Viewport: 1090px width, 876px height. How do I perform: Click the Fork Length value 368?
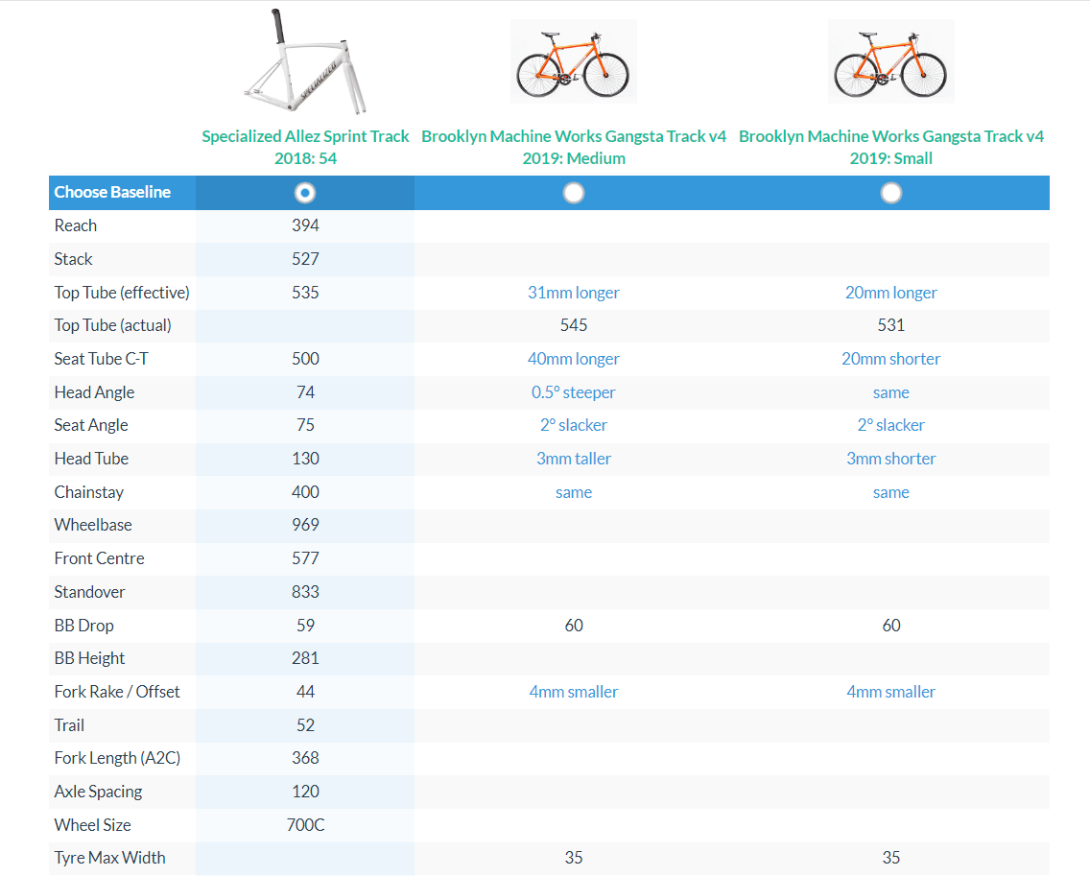[305, 758]
